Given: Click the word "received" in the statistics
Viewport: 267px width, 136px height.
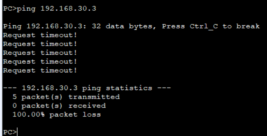Looking at the screenshot, I should click(87, 106).
